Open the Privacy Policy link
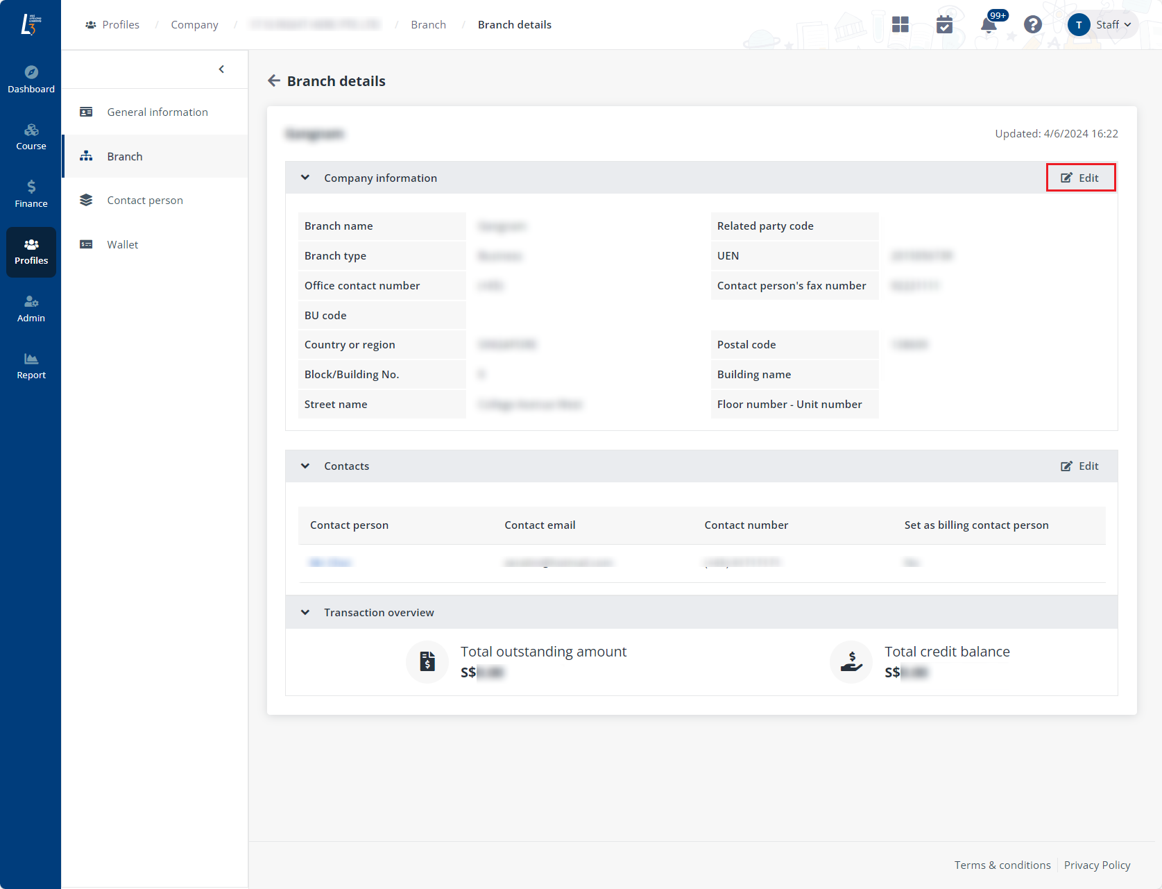This screenshot has width=1162, height=889. coord(1097,865)
